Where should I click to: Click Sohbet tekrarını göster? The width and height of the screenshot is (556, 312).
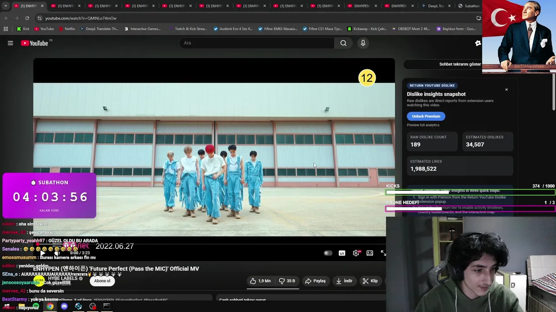click(x=460, y=64)
